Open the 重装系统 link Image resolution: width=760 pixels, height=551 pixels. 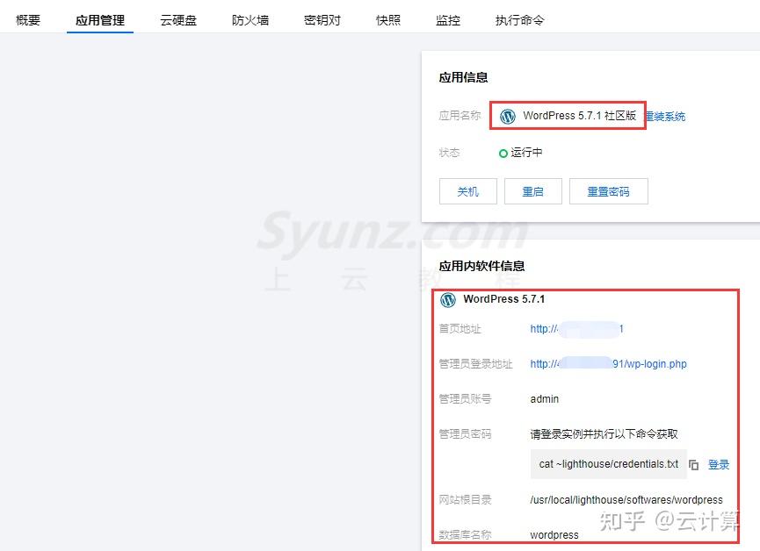[x=666, y=116]
